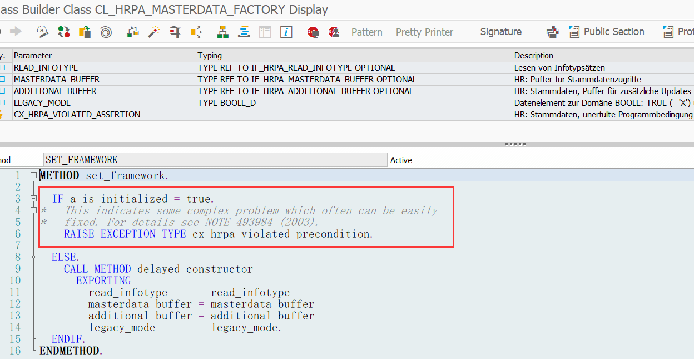Click the Pretty Printer button

point(424,32)
